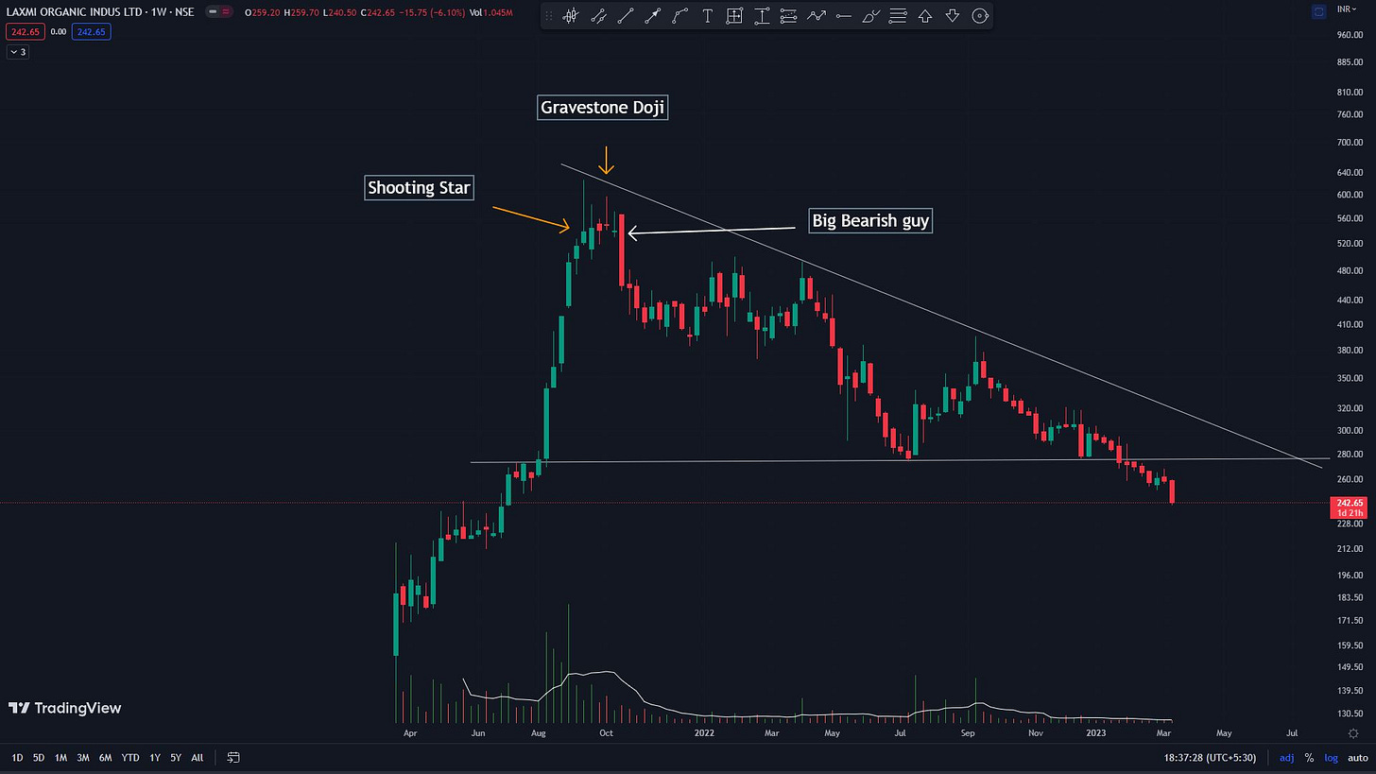Select the Gravestone Doji text label
The width and height of the screenshot is (1376, 774).
tap(603, 108)
